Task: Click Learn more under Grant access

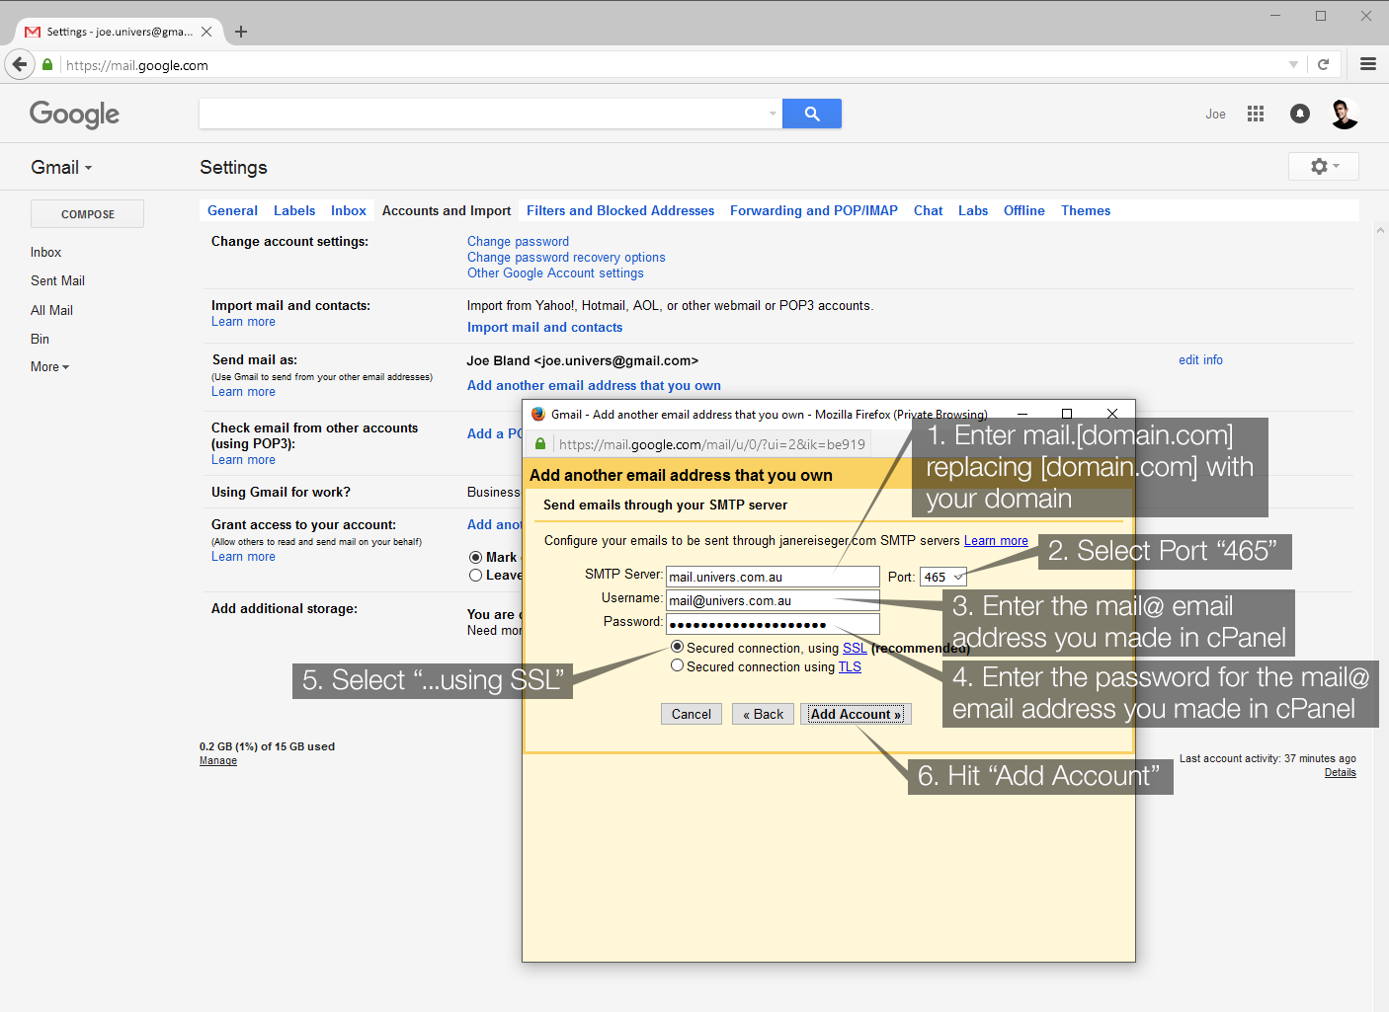Action: (243, 556)
